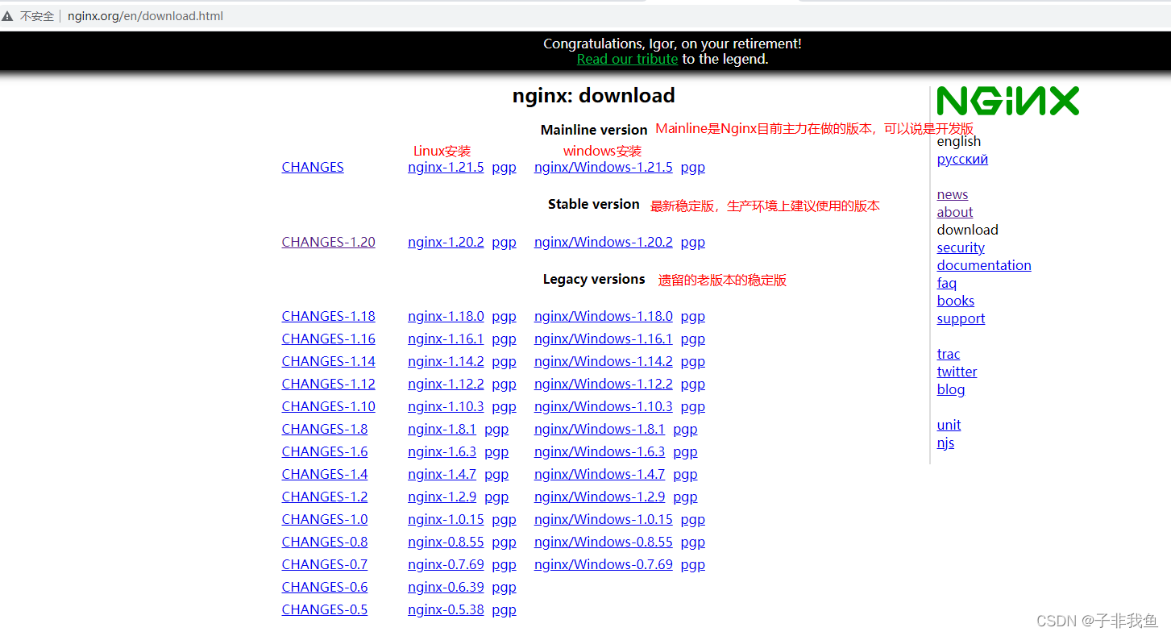Open the pgp link beside nginx/Windows-1.20.2
Viewport: 1171px width, 636px height.
[x=692, y=242]
